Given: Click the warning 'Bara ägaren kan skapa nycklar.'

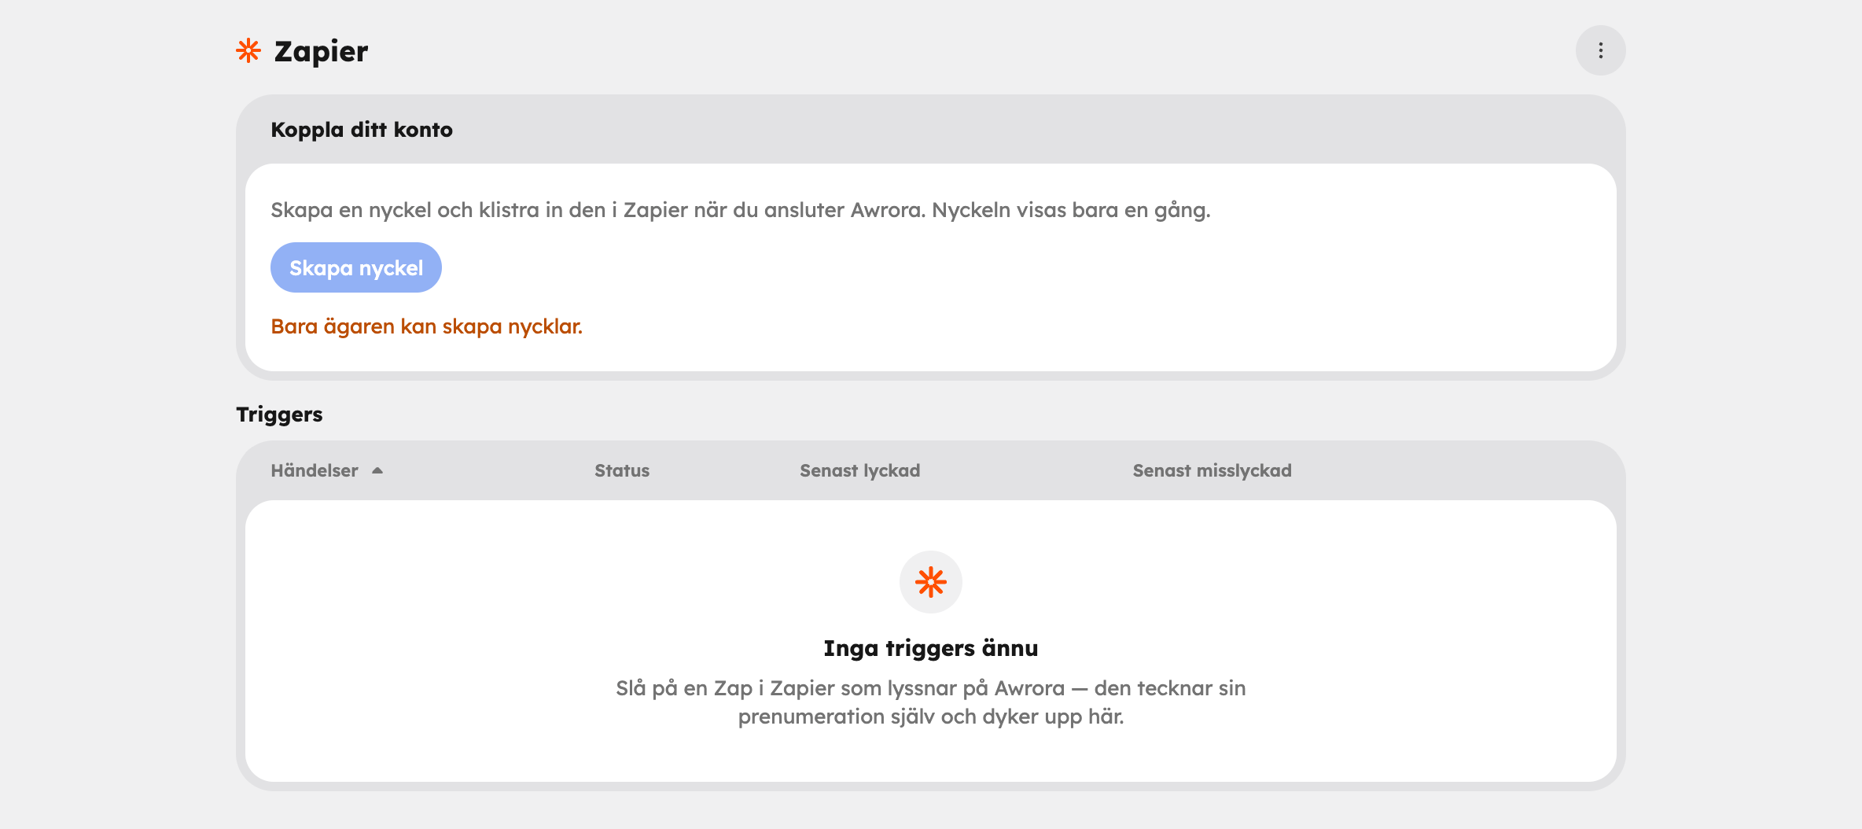Looking at the screenshot, I should pos(427,326).
